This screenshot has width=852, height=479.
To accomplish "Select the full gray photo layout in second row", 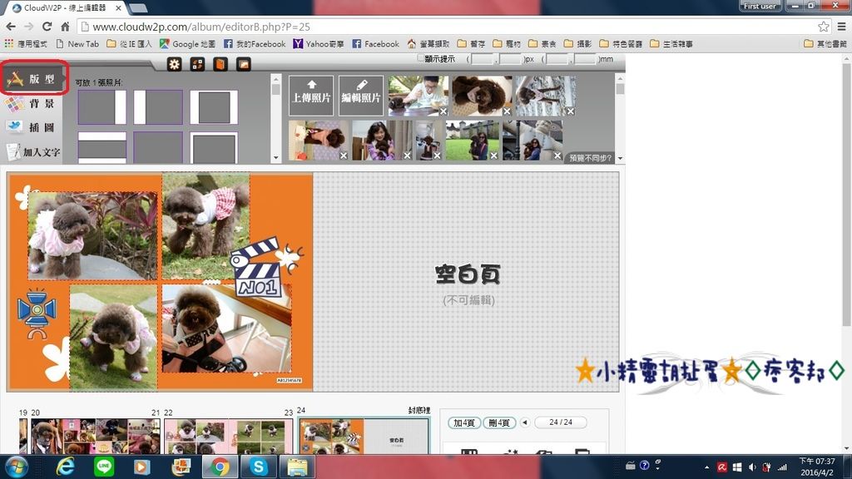I will point(158,148).
